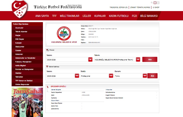Open the E-SHOP link

tap(156, 7)
